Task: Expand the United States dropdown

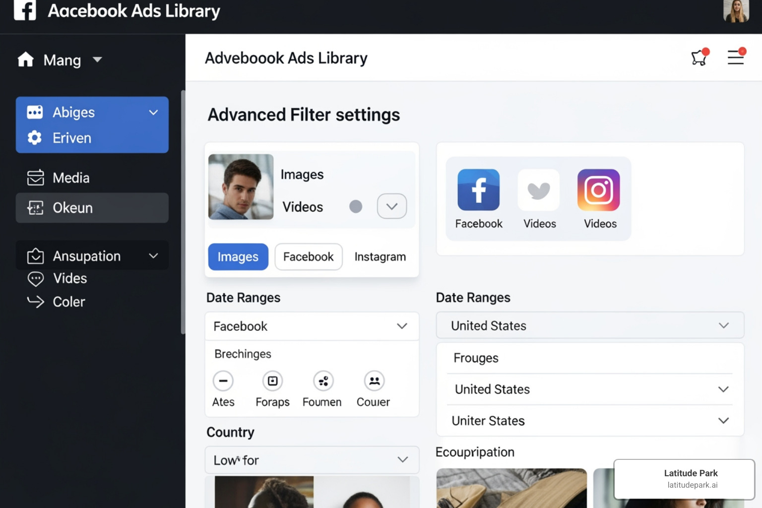Action: [589, 325]
